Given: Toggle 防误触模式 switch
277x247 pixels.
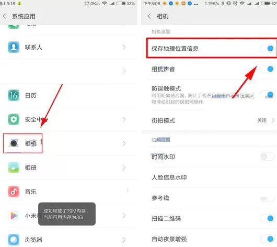Looking at the screenshot, I should point(267,95).
